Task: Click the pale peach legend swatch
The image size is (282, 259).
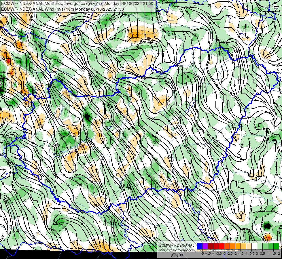Action: click(249, 246)
